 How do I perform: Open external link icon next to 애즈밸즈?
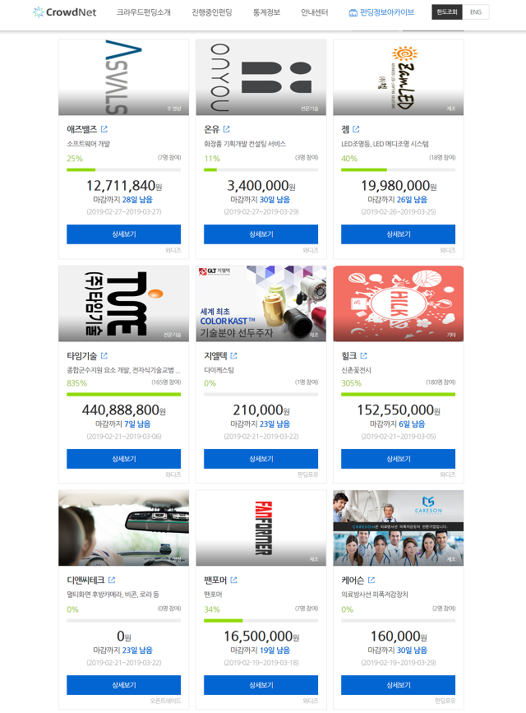[x=104, y=129]
